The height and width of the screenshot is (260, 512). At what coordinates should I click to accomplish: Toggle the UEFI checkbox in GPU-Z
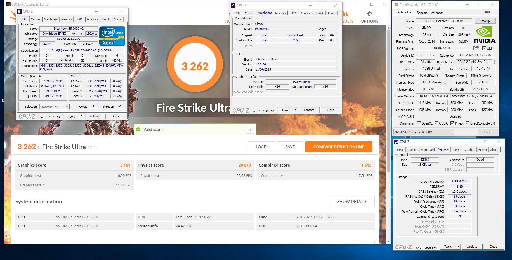coord(484,48)
